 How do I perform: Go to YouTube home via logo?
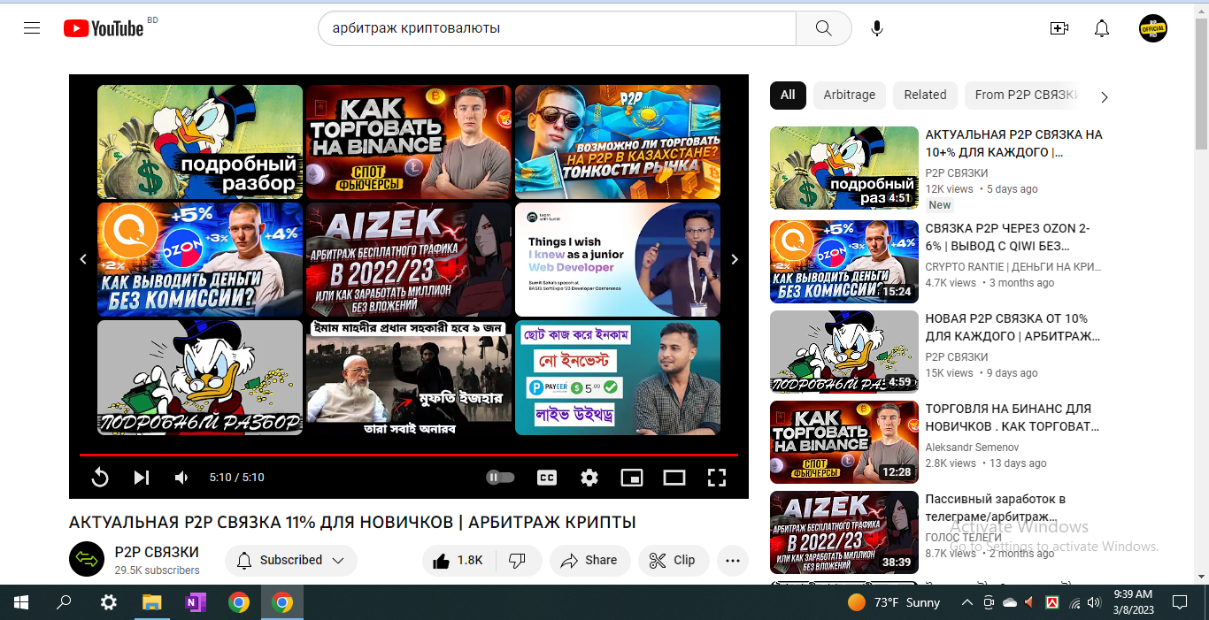(104, 28)
